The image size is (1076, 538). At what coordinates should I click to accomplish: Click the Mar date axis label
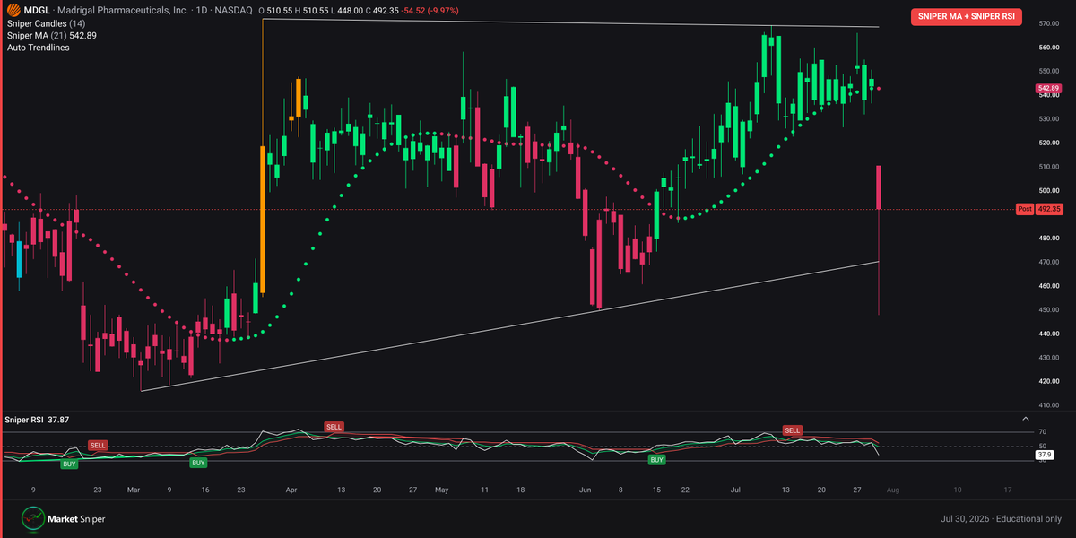134,490
